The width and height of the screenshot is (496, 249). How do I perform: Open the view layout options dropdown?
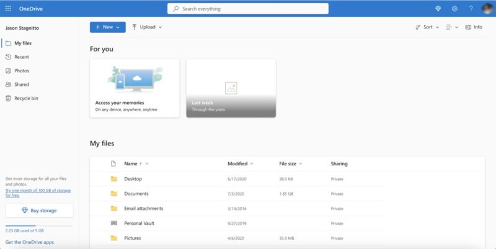click(x=452, y=27)
